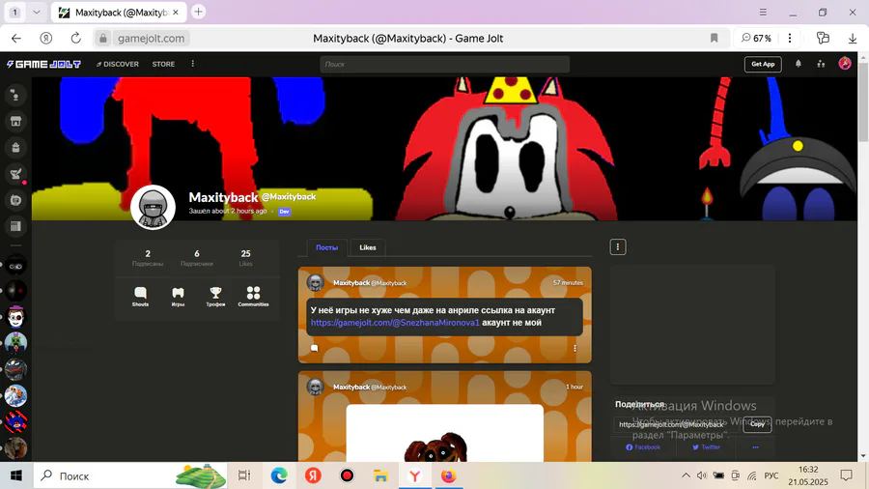Open the quests icon with red dot

(15, 174)
